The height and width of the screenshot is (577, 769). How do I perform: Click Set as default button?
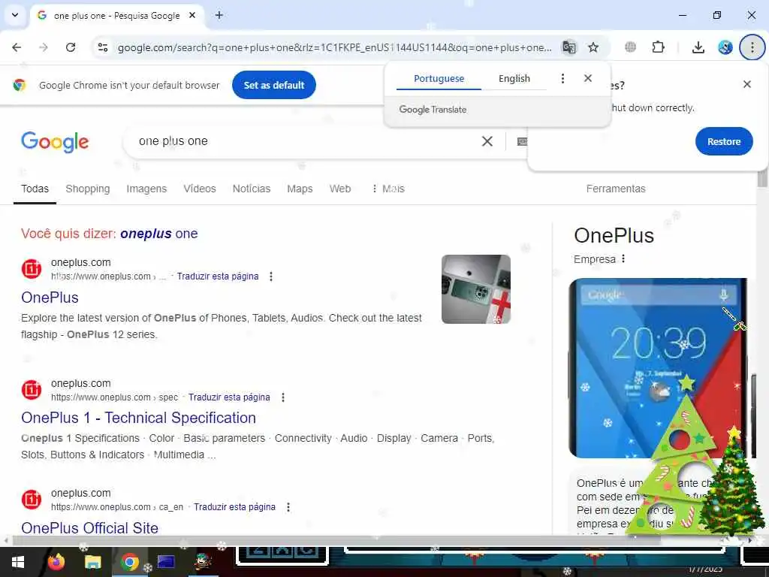274,85
